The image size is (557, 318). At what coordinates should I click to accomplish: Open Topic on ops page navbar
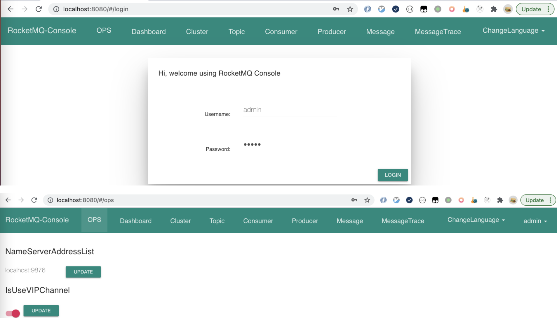[x=217, y=221]
